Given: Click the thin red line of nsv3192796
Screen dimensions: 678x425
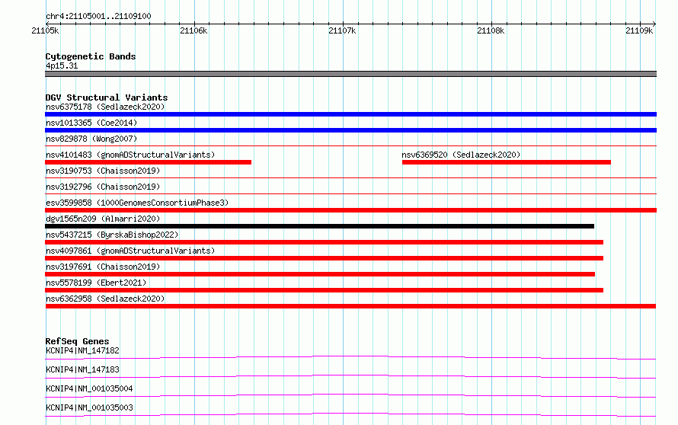Looking at the screenshot, I should pos(350,193).
